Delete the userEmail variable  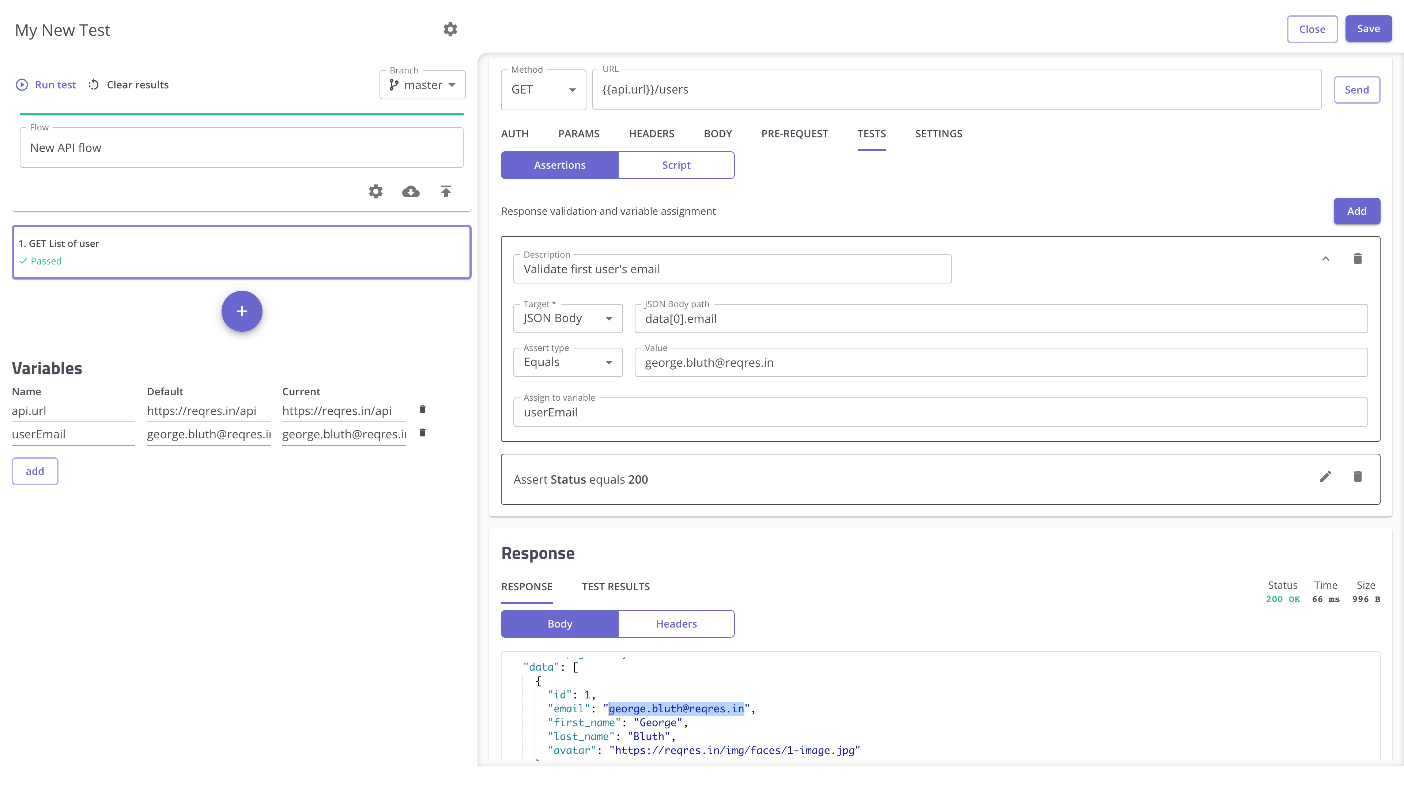(422, 432)
